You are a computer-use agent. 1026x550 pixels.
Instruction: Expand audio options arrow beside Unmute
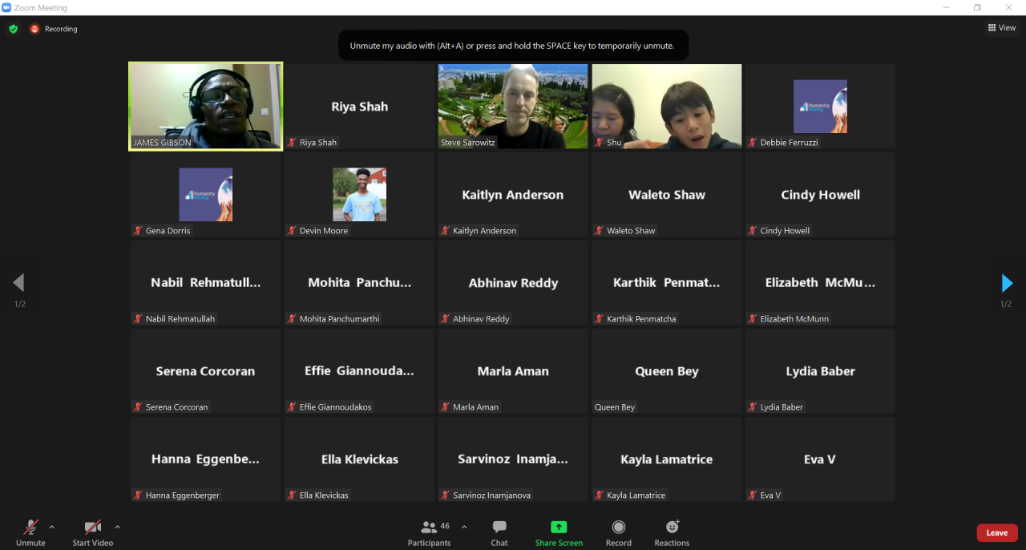point(52,527)
